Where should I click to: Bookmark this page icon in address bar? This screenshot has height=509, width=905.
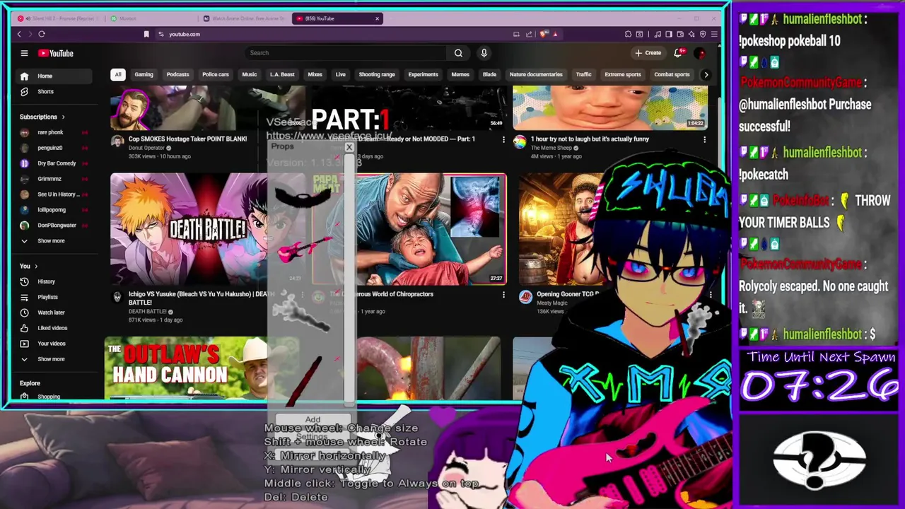[146, 34]
